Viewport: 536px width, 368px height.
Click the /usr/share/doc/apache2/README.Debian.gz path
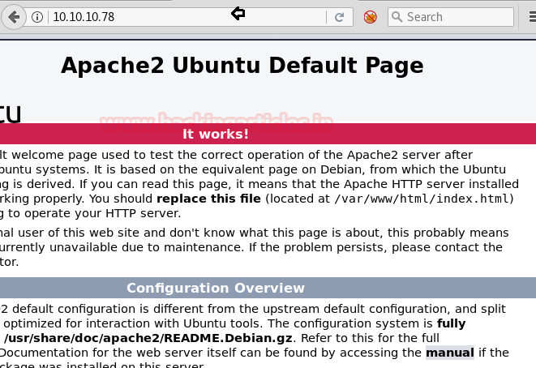pyautogui.click(x=148, y=338)
